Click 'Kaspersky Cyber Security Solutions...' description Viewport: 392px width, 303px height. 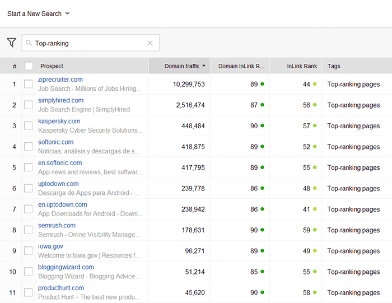click(x=90, y=130)
